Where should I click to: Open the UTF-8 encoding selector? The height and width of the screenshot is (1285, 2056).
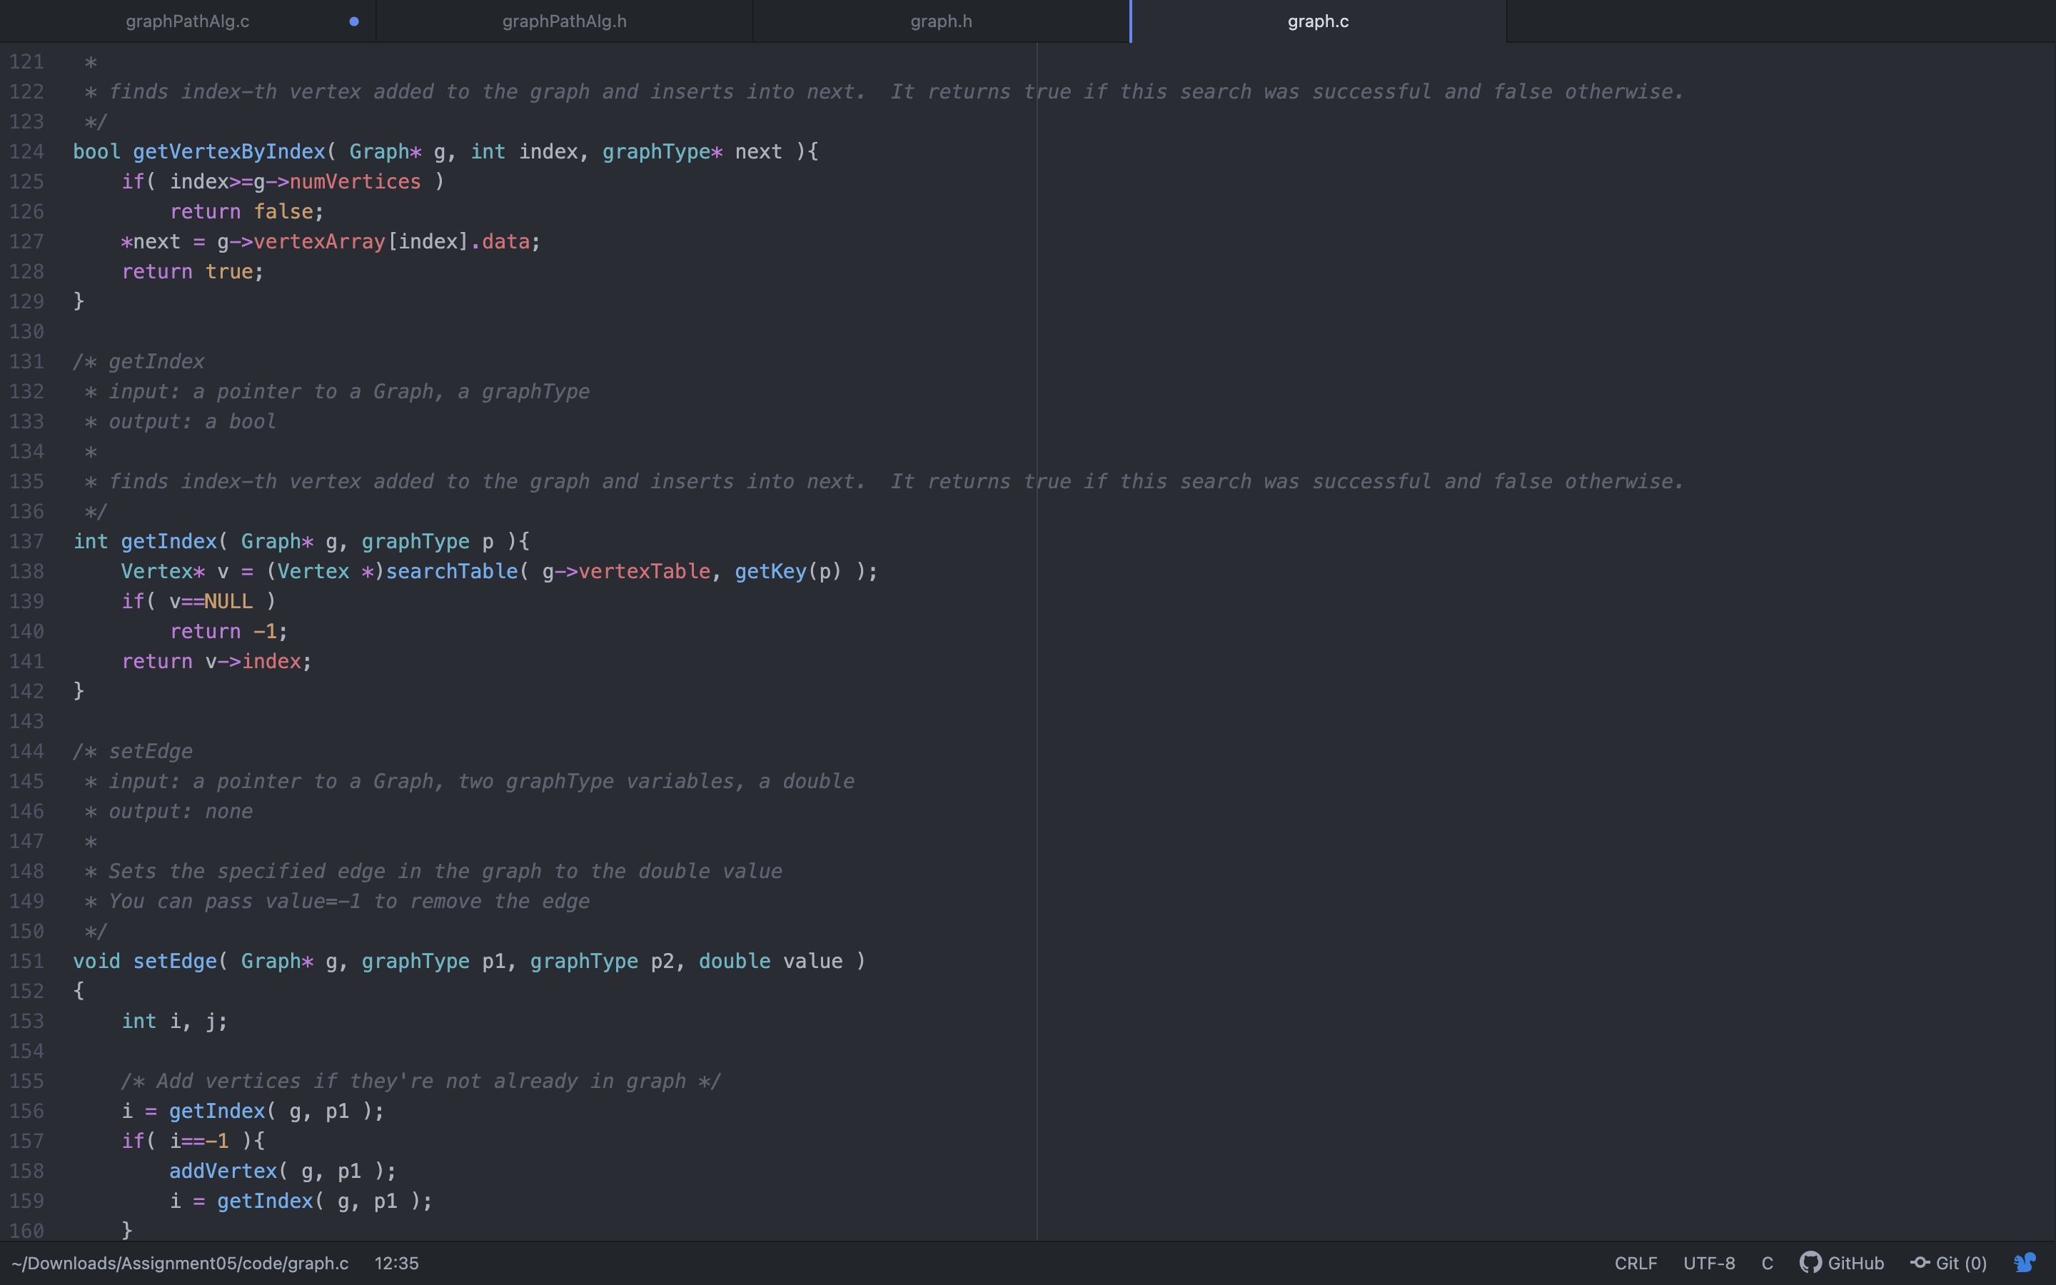pos(1708,1263)
